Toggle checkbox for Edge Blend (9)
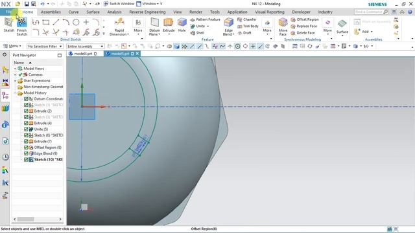This screenshot has width=415, height=233. pos(26,153)
